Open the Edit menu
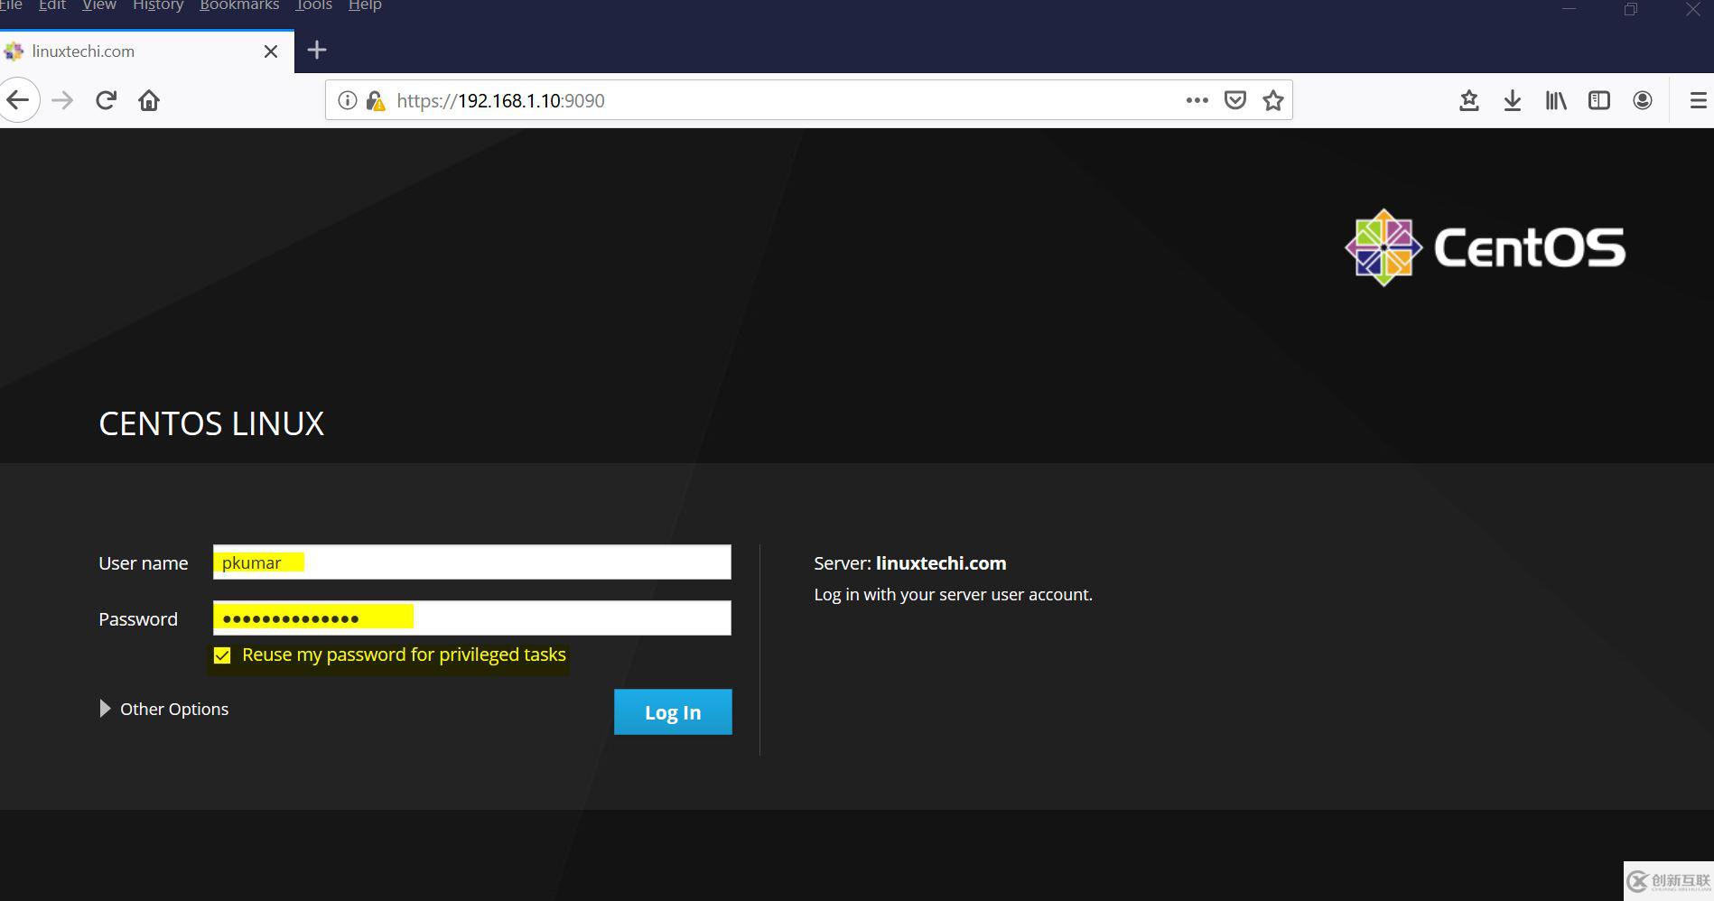 pyautogui.click(x=52, y=5)
